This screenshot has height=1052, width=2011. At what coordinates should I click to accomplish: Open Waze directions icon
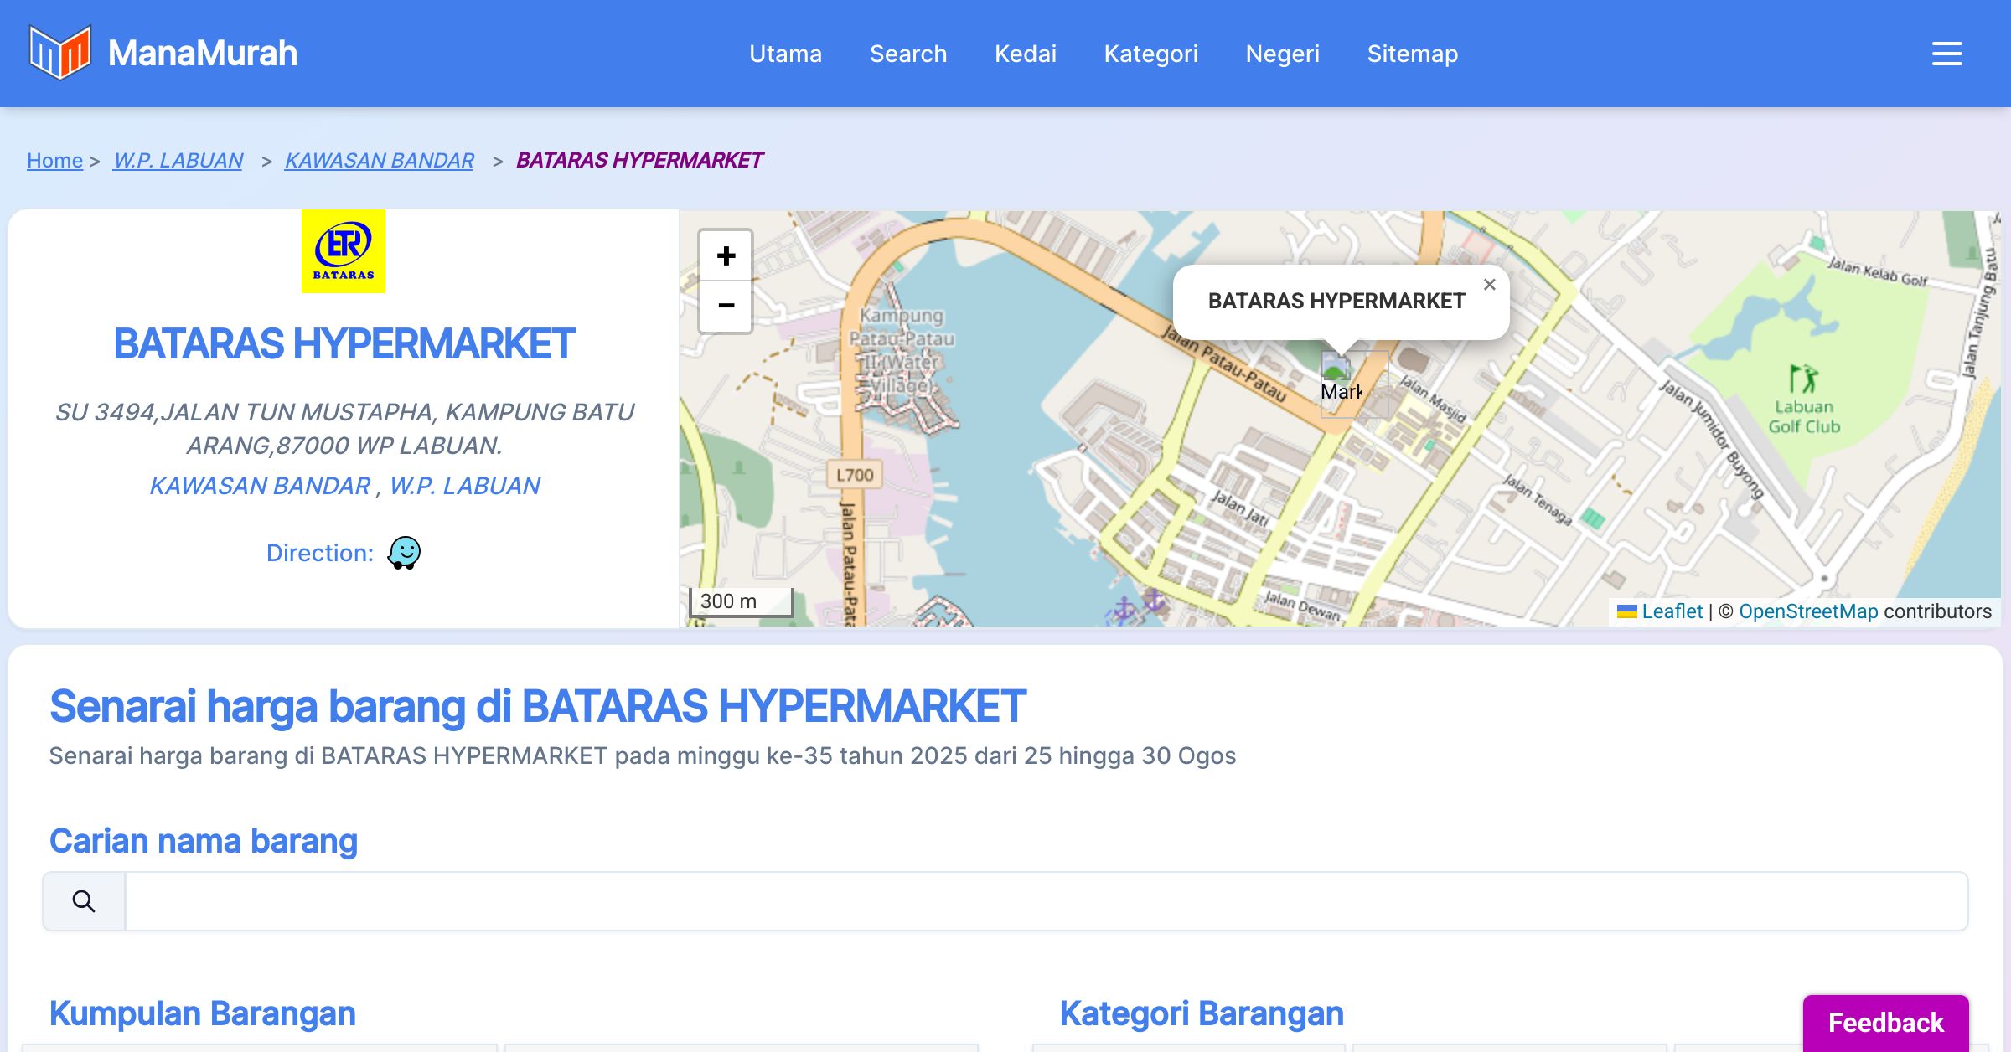[404, 553]
